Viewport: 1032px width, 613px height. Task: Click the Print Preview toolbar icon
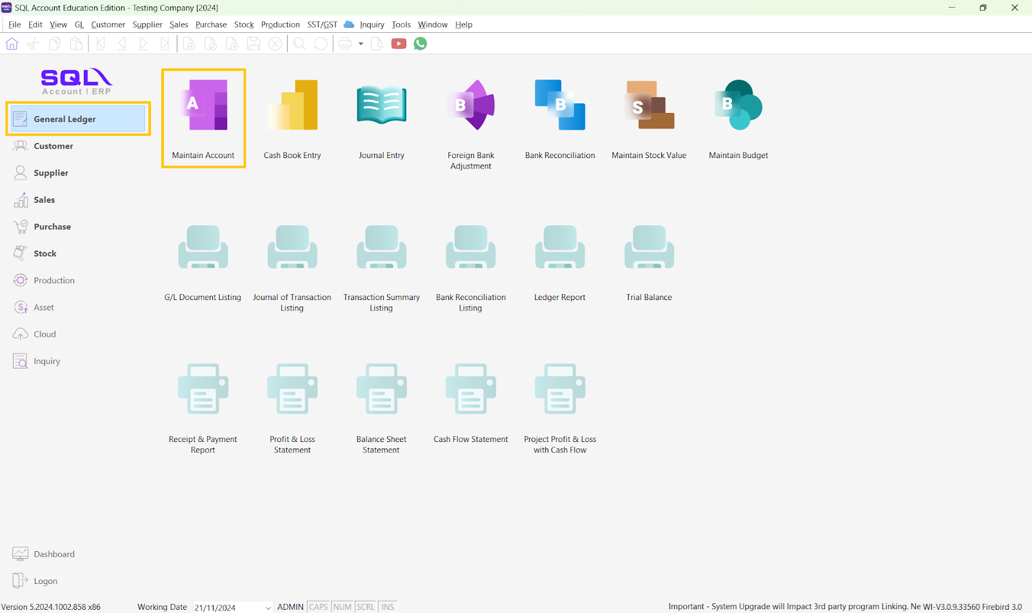click(377, 44)
